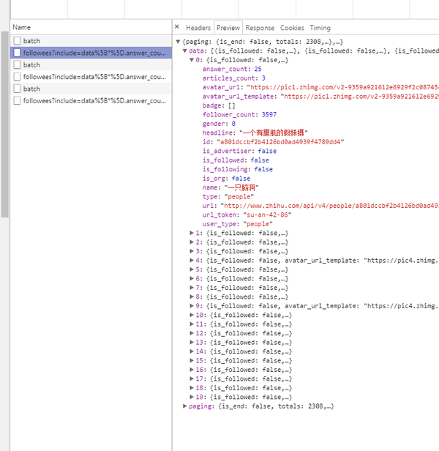Click the avatar_url link value
Viewport: 439px width, 451px height.
coord(342,87)
